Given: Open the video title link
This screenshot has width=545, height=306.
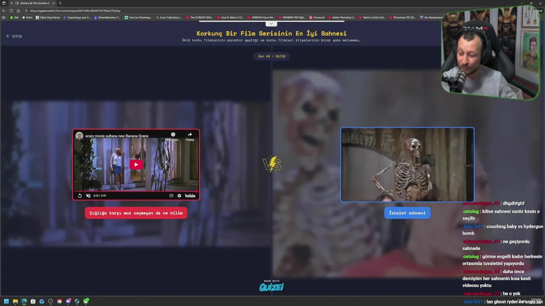Looking at the screenshot, I should click(117, 136).
